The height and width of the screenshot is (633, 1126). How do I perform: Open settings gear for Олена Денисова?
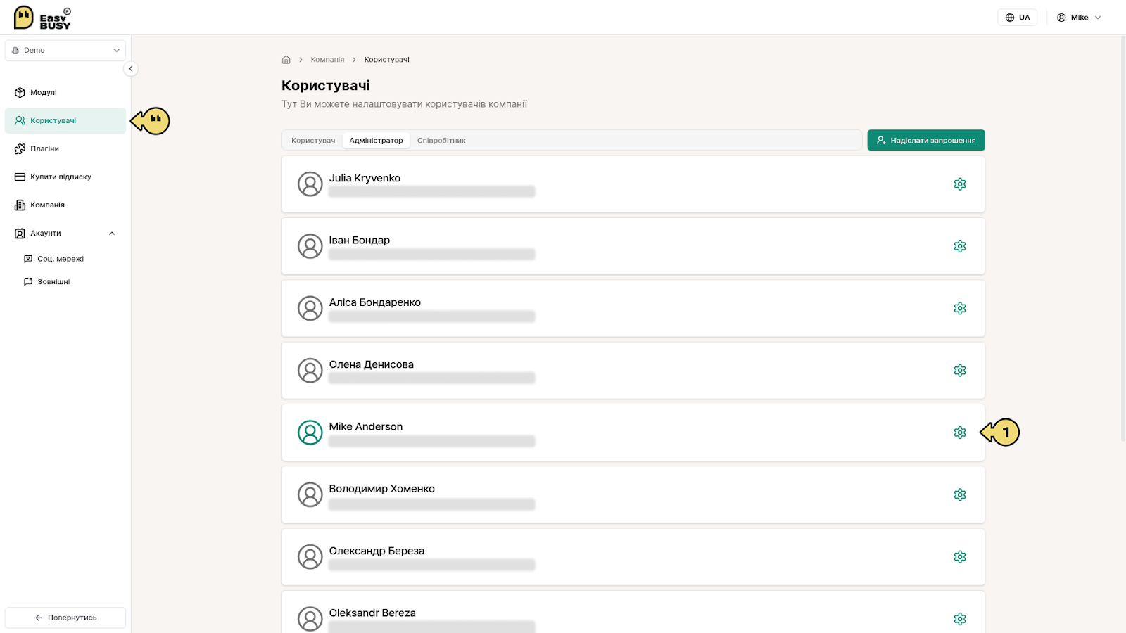tap(960, 371)
